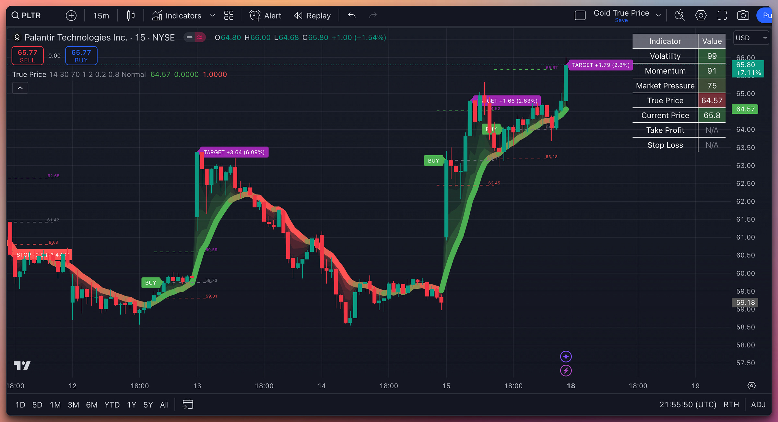This screenshot has width=778, height=422.
Task: Select the 6M date range
Action: (91, 404)
